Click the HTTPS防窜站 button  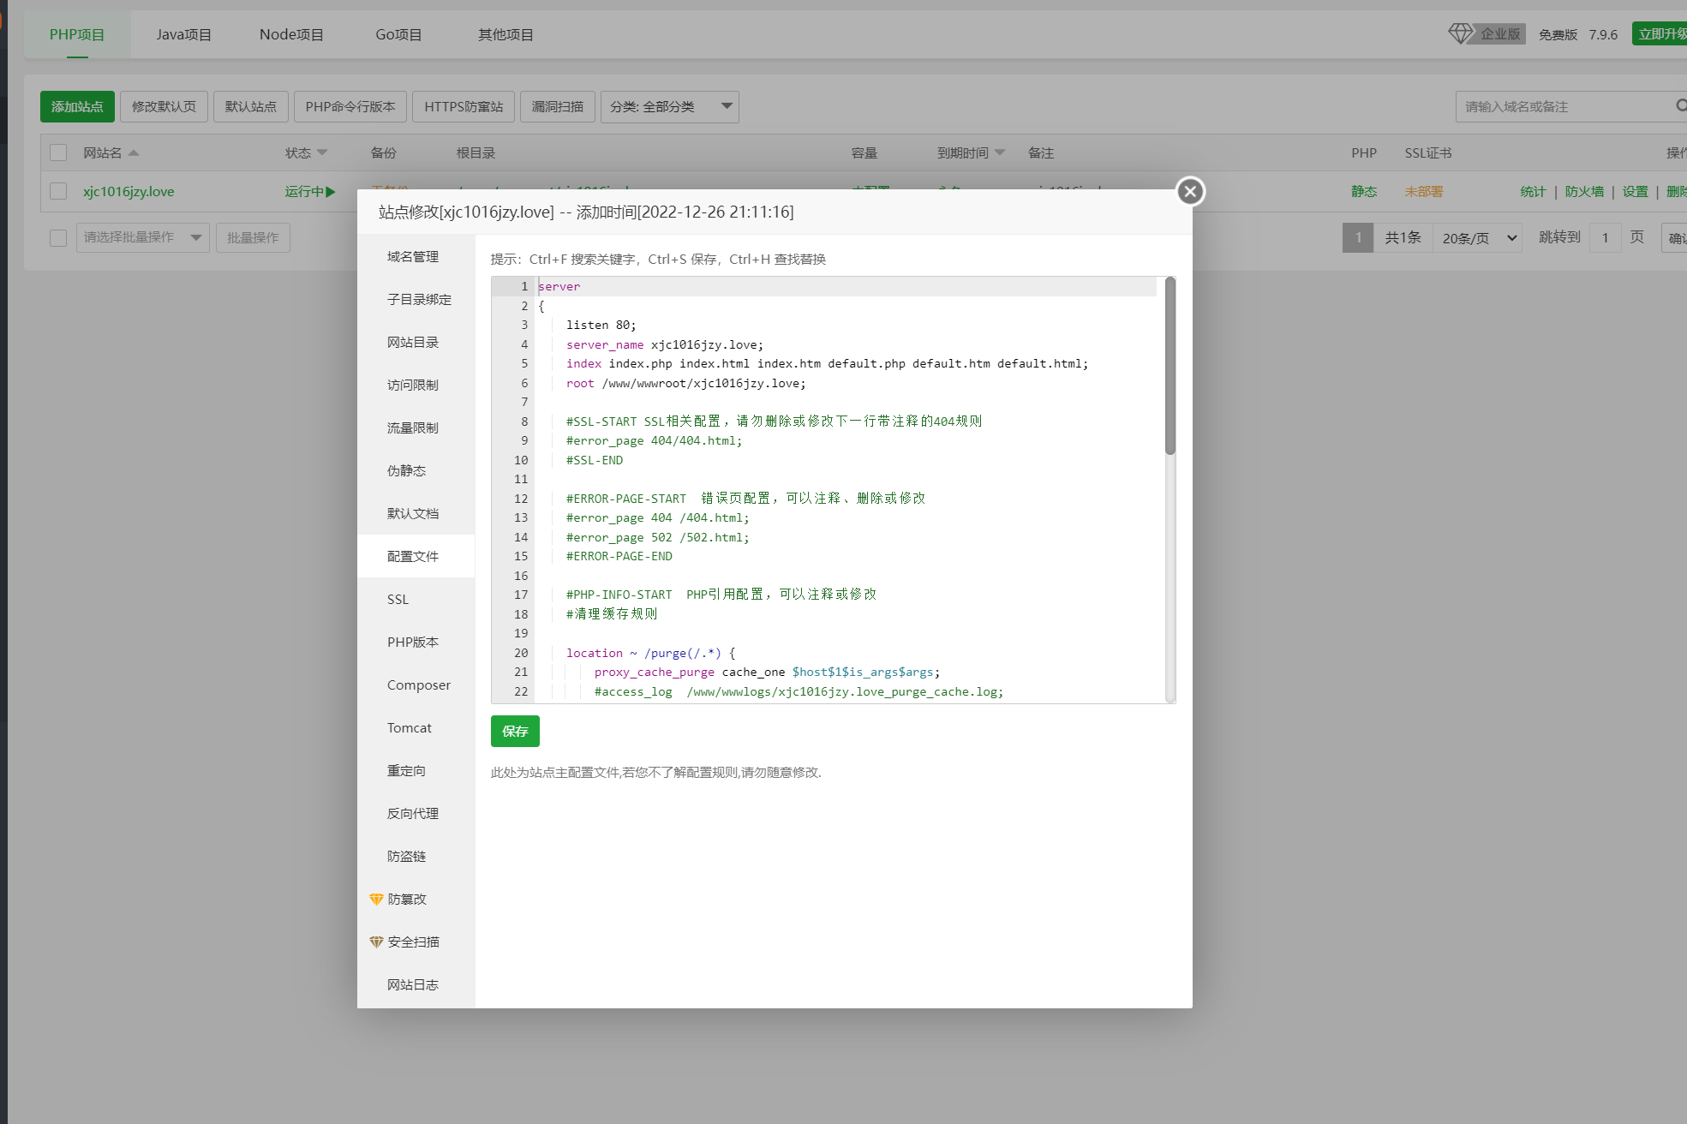[464, 106]
